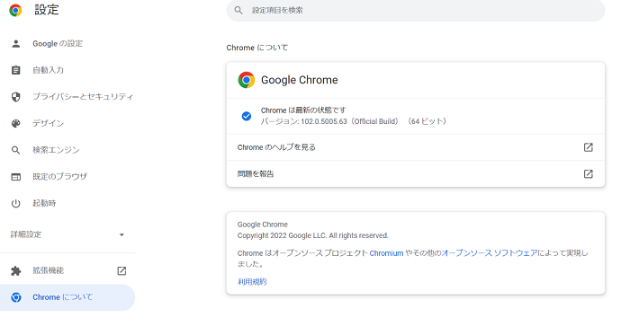Click the puzzle piece icon for 拡張機能

15,271
